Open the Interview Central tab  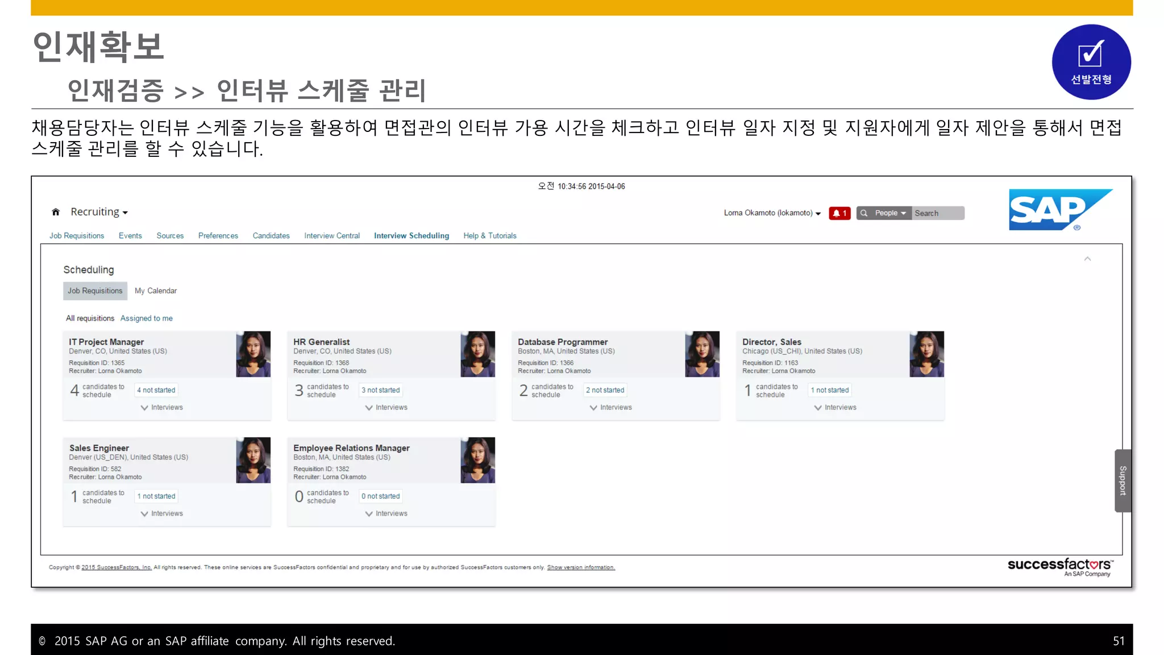click(x=332, y=236)
